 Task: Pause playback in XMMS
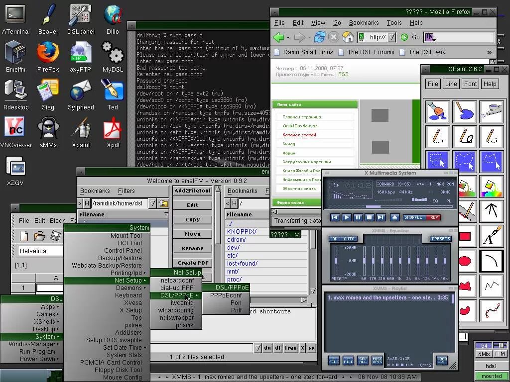coord(358,217)
